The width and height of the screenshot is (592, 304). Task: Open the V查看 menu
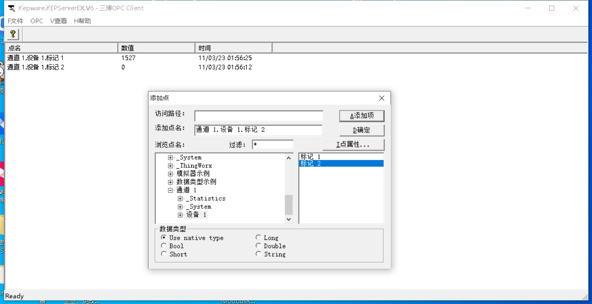click(58, 21)
